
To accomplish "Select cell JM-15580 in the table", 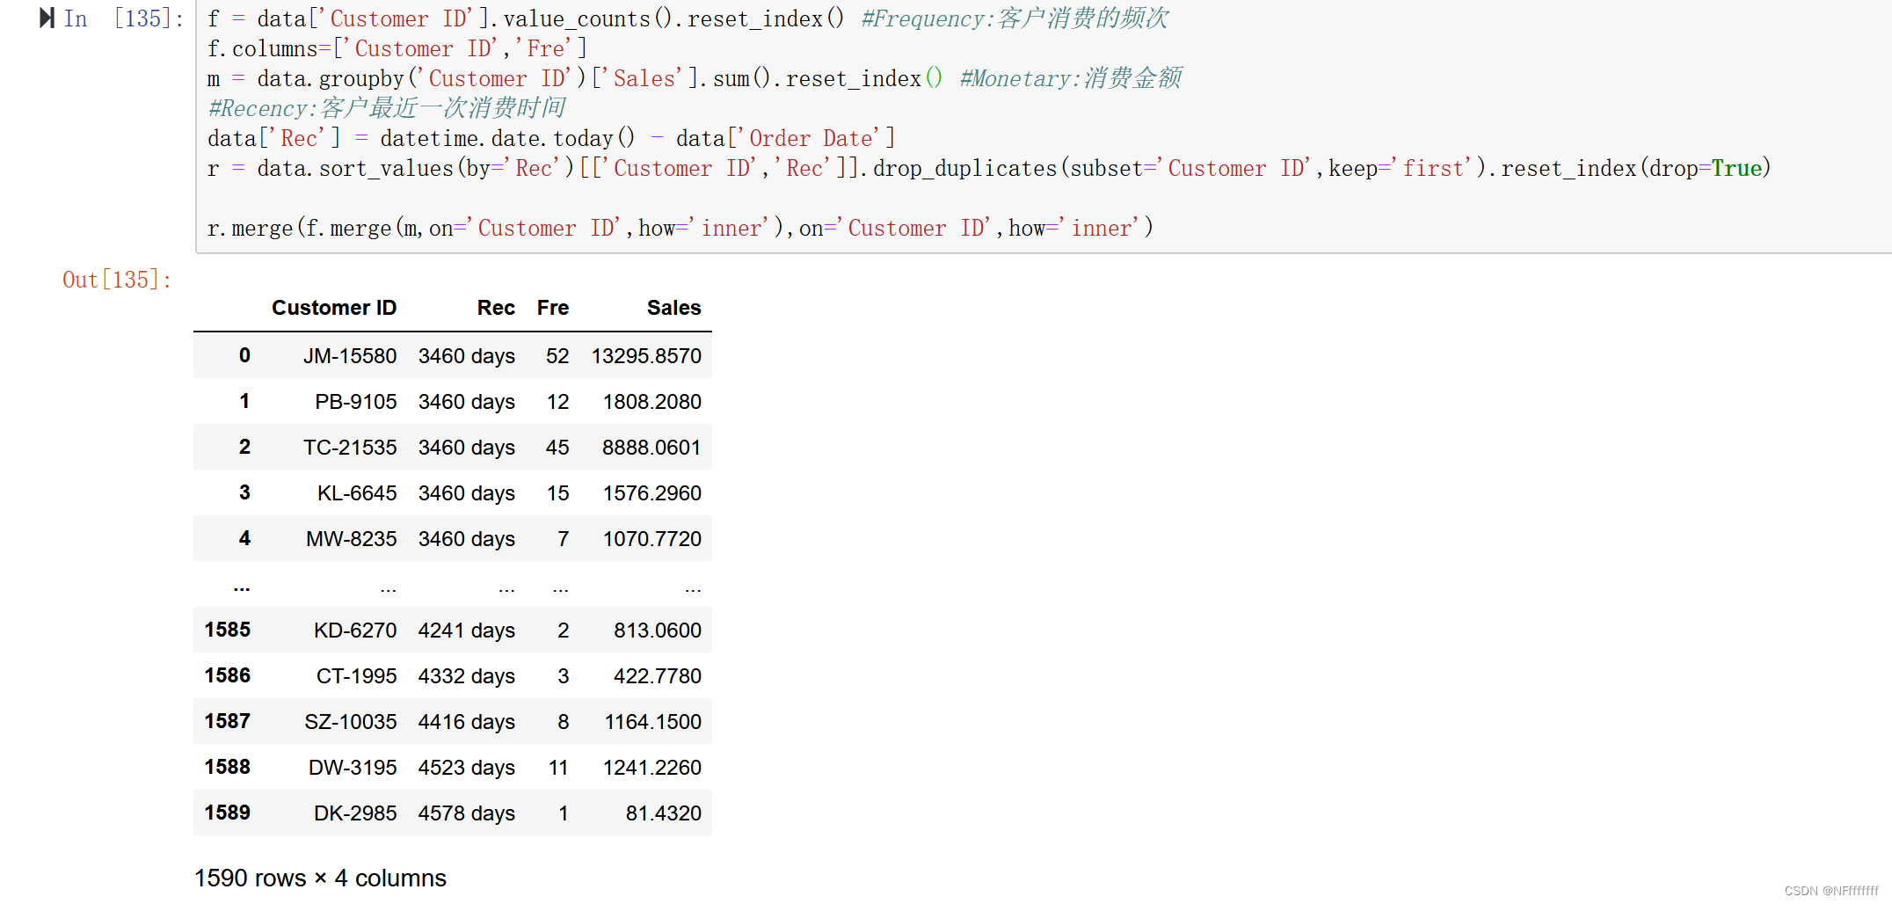I will pyautogui.click(x=350, y=356).
